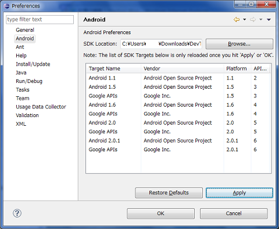Viewport: 279px width, 229px height.
Task: Select Ant in the preferences tree
Action: [x=20, y=47]
